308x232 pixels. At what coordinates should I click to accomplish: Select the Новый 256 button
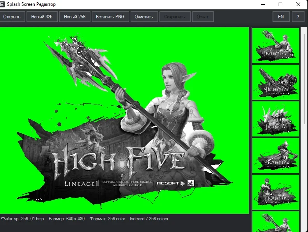point(74,17)
